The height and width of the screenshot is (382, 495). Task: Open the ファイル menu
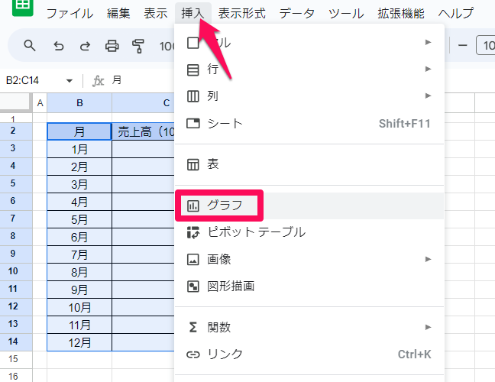(70, 13)
